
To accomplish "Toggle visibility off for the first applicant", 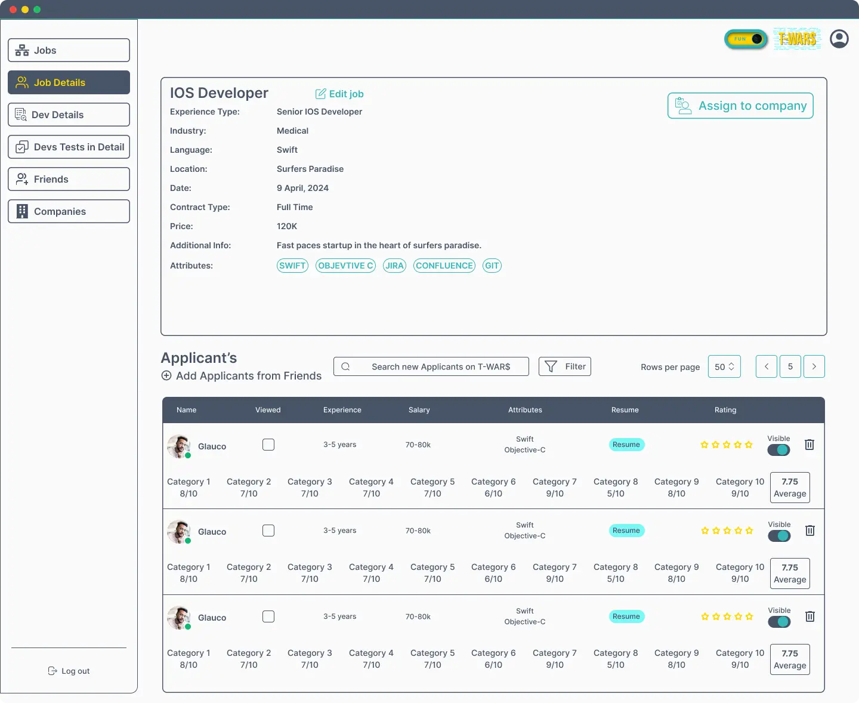I will tap(779, 450).
